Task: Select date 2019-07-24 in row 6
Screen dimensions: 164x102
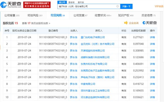Action: click(x=24, y=71)
